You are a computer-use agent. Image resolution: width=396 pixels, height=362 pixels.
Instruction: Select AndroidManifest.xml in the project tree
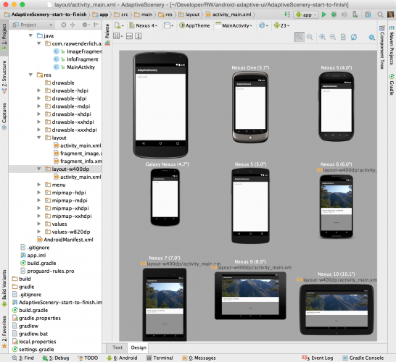(65, 240)
